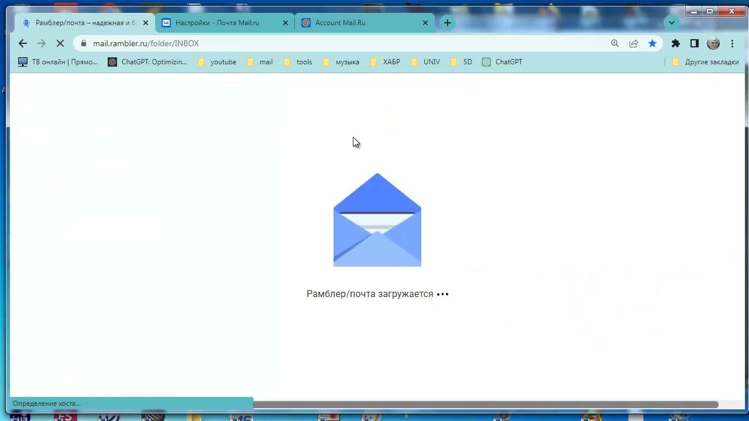This screenshot has width=749, height=421.
Task: Switch to Account Mail.Ru tab
Action: click(365, 23)
